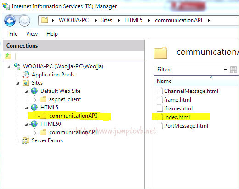Click the ChannelMessage.html file icon

point(159,91)
